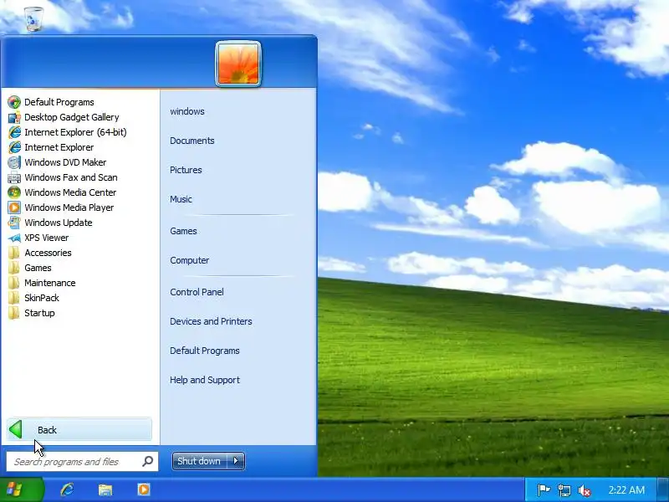Focus the Search programs and files box

(82, 462)
